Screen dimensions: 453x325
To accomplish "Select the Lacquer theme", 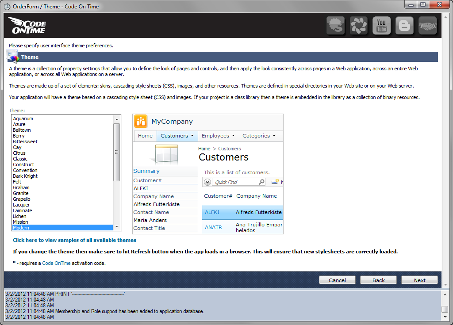I will click(62, 205).
